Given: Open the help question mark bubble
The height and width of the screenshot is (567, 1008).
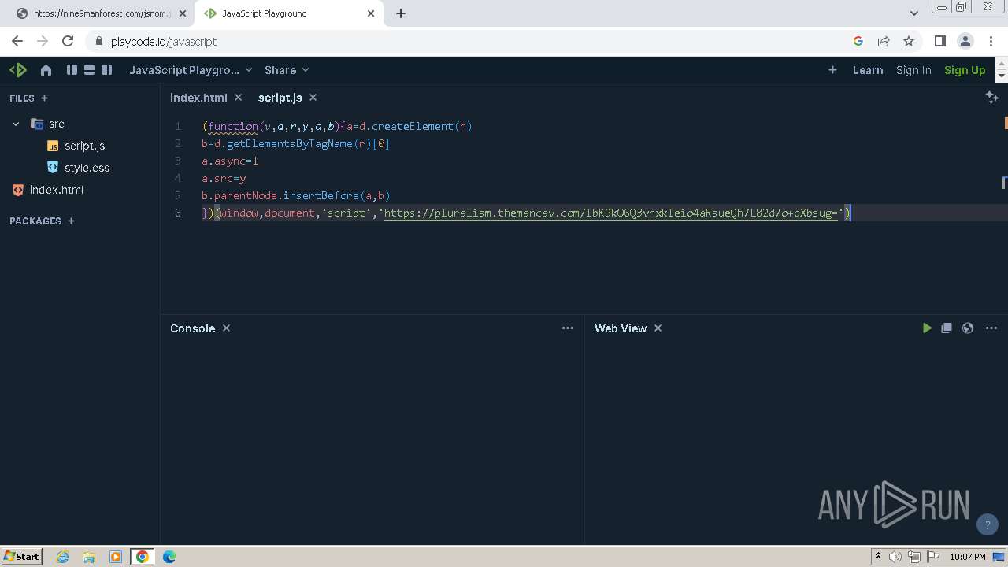Looking at the screenshot, I should click(988, 524).
